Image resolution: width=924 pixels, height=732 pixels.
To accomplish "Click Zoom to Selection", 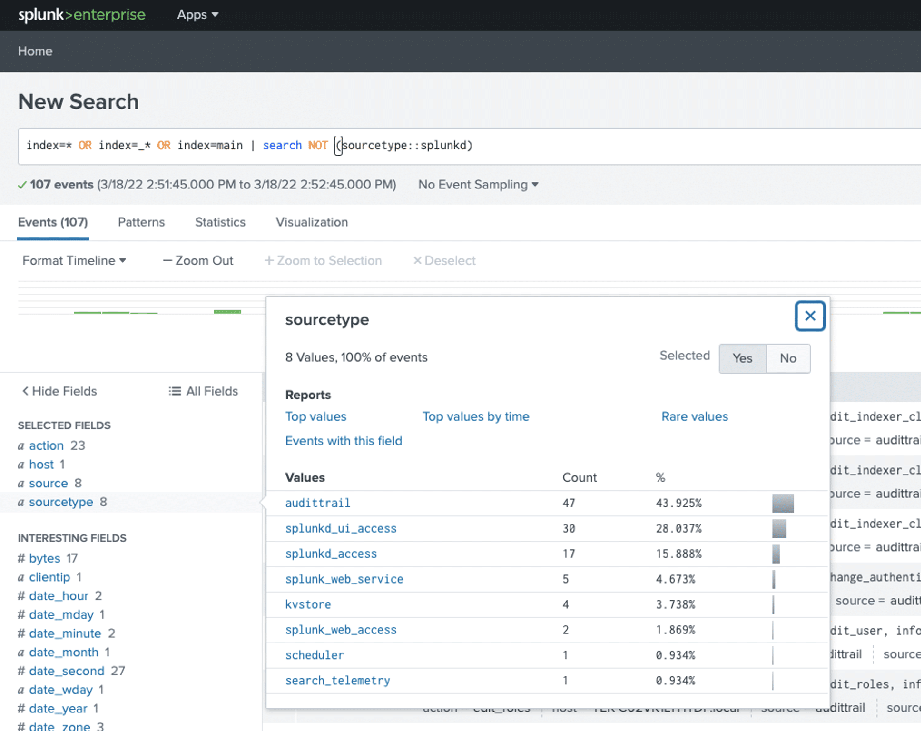I will [323, 261].
